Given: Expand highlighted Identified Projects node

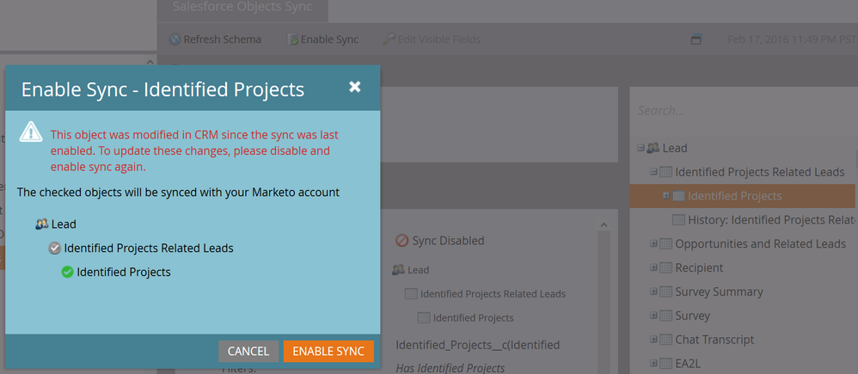Looking at the screenshot, I should (x=666, y=195).
